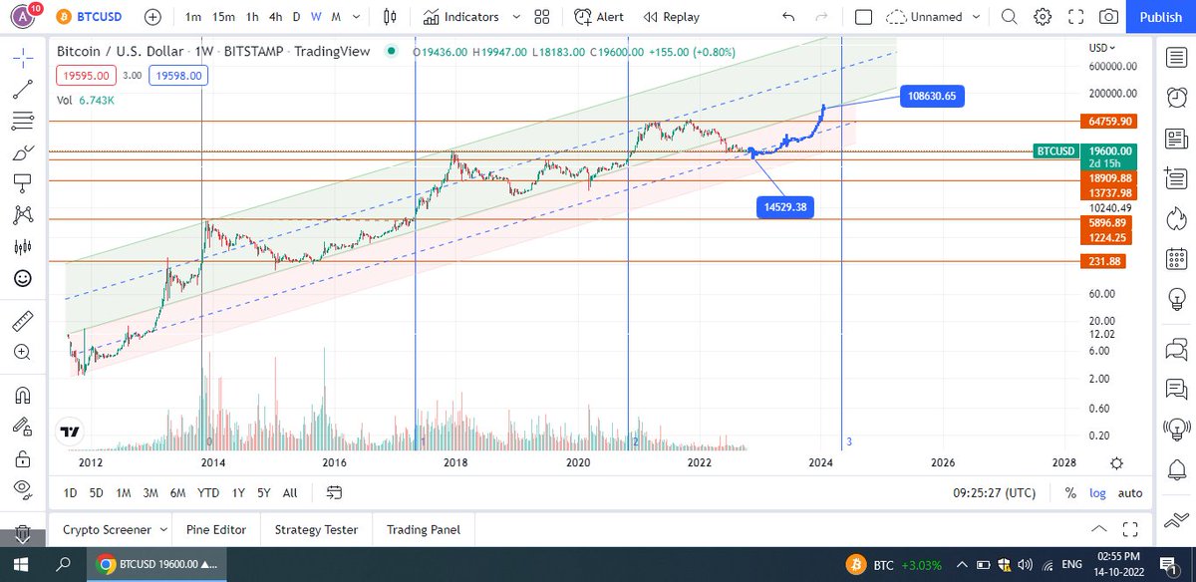1196x582 pixels.
Task: Open the indicator templates grid icon
Action: (x=541, y=17)
